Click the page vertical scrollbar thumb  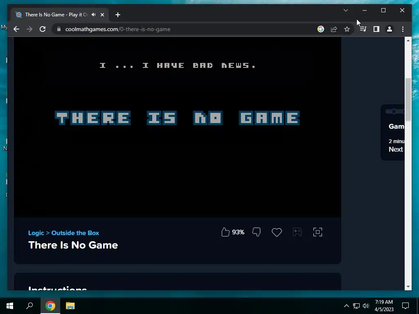coord(408,99)
